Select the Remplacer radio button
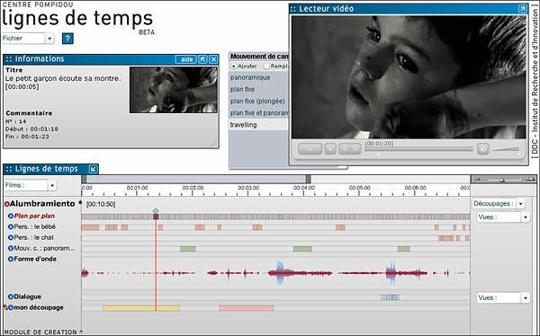Viewport: 540px width, 336px height. tap(266, 66)
